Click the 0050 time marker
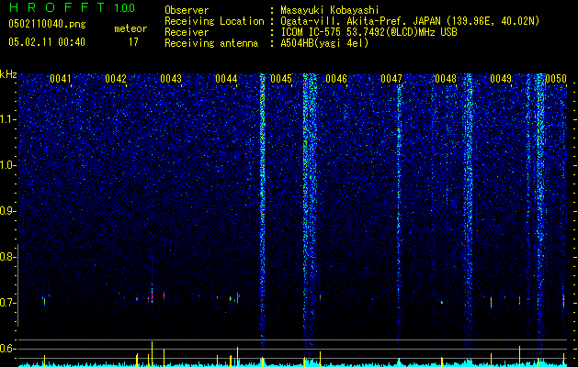This screenshot has width=578, height=367. (556, 79)
